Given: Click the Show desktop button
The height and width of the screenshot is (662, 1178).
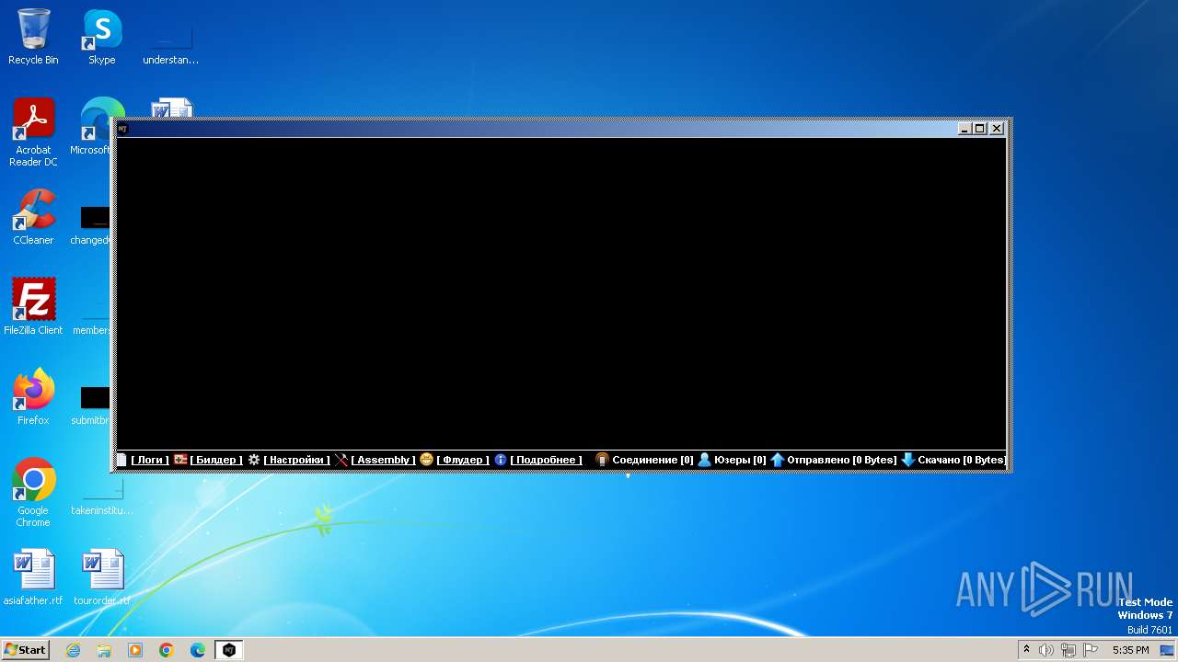Looking at the screenshot, I should [1167, 650].
